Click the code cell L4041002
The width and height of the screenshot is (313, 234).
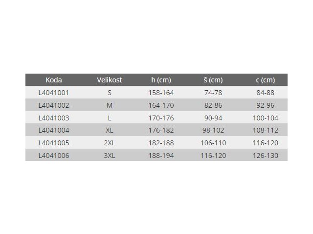pos(54,105)
